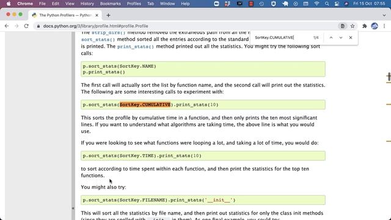Open Chrome three-dot menu
Screen dimensions: 391x220
pyautogui.click(x=384, y=26)
